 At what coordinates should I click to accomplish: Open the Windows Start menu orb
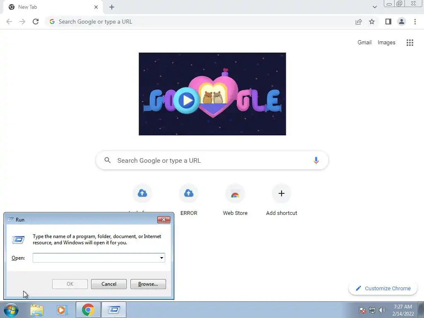(x=11, y=310)
